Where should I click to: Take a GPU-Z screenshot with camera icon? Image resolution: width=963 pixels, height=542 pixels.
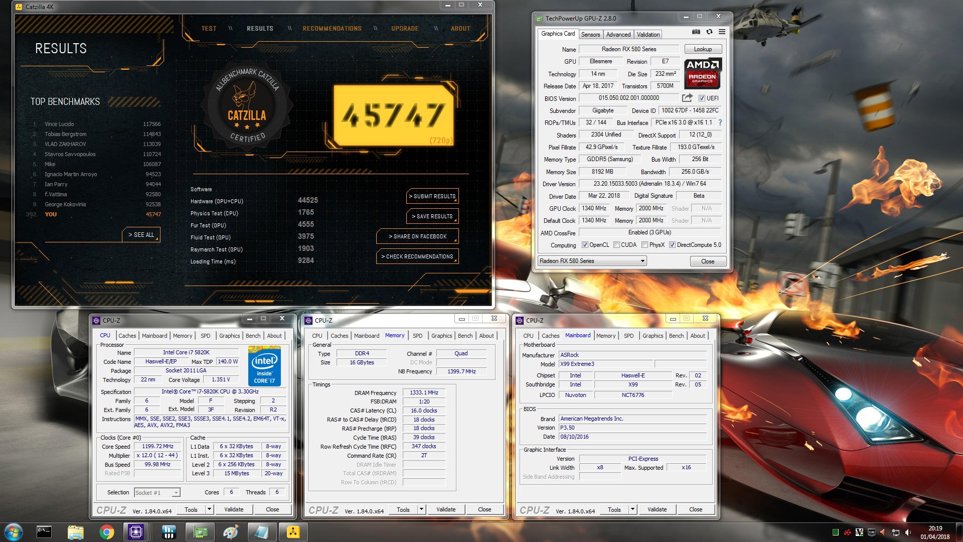point(696,32)
